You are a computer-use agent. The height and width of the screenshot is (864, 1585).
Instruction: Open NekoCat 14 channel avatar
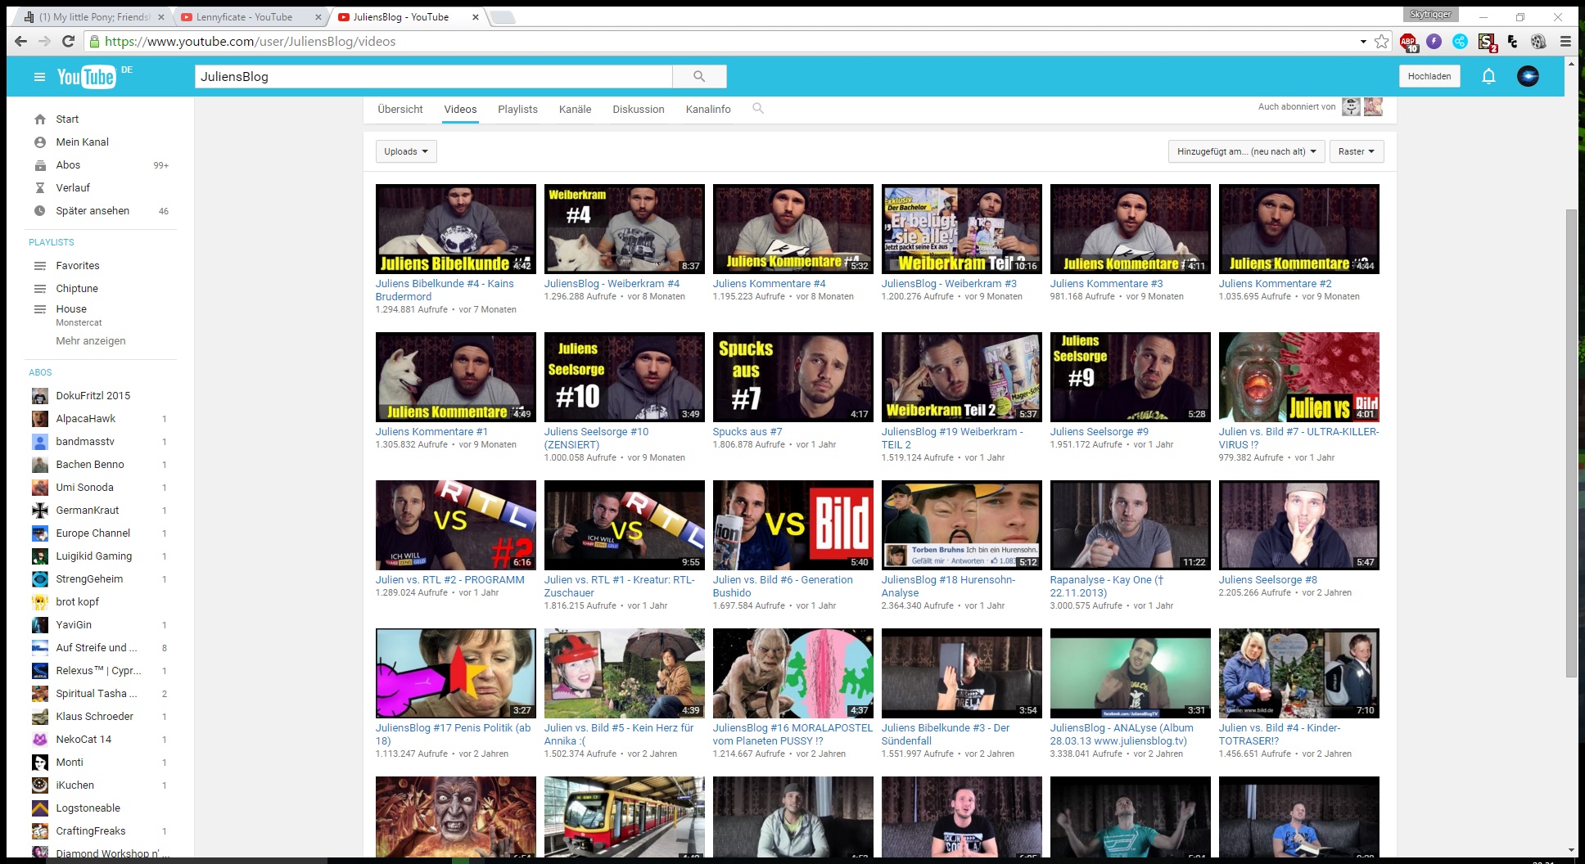point(40,740)
